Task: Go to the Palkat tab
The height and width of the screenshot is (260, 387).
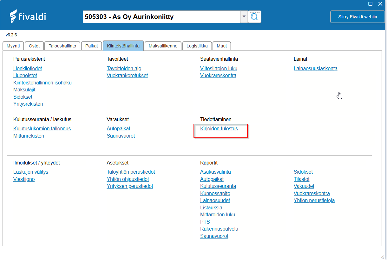Action: (91, 46)
